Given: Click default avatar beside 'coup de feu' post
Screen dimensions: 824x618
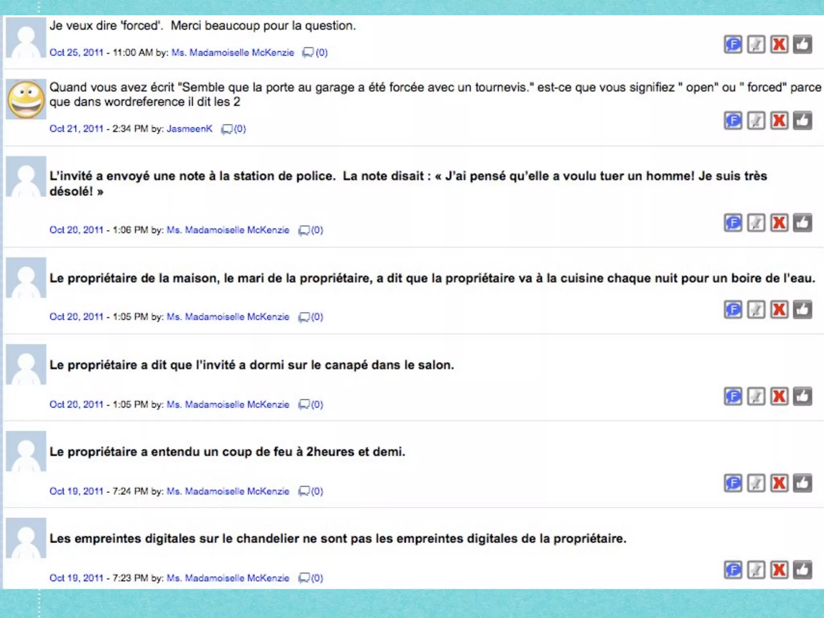Looking at the screenshot, I should [26, 451].
